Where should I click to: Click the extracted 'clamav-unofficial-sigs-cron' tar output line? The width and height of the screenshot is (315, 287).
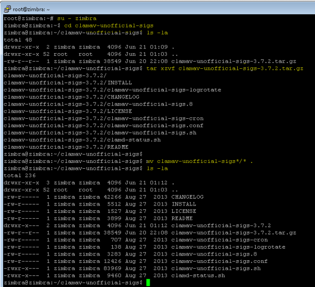[103, 118]
